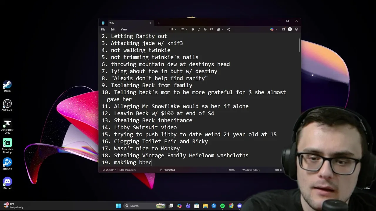The height and width of the screenshot is (211, 376).
Task: Open Microsoft Teams from the taskbar
Action: tap(188, 206)
